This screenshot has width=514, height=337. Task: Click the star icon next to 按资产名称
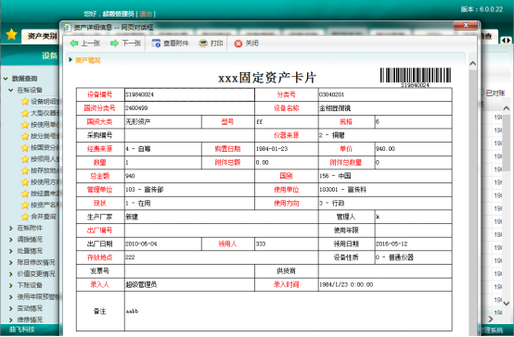click(x=25, y=206)
